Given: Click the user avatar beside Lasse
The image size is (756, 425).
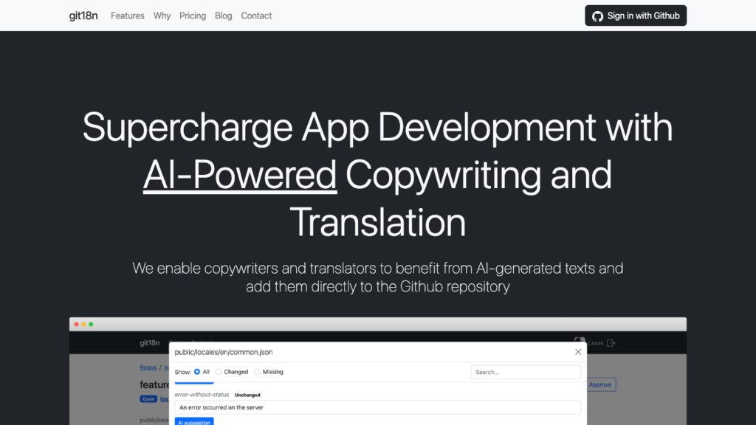Looking at the screenshot, I should point(580,342).
